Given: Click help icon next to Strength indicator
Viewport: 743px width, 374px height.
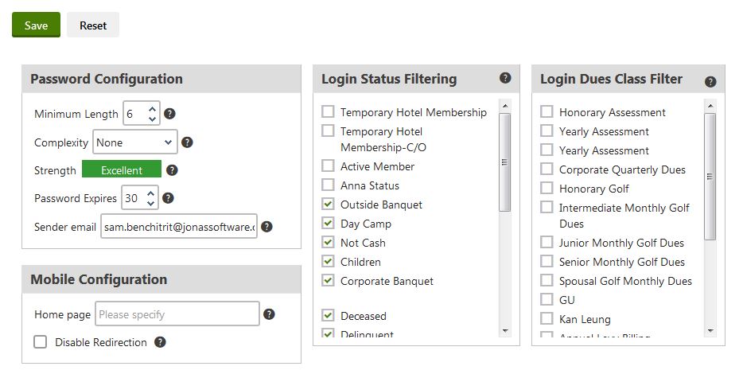Looking at the screenshot, I should coord(172,170).
